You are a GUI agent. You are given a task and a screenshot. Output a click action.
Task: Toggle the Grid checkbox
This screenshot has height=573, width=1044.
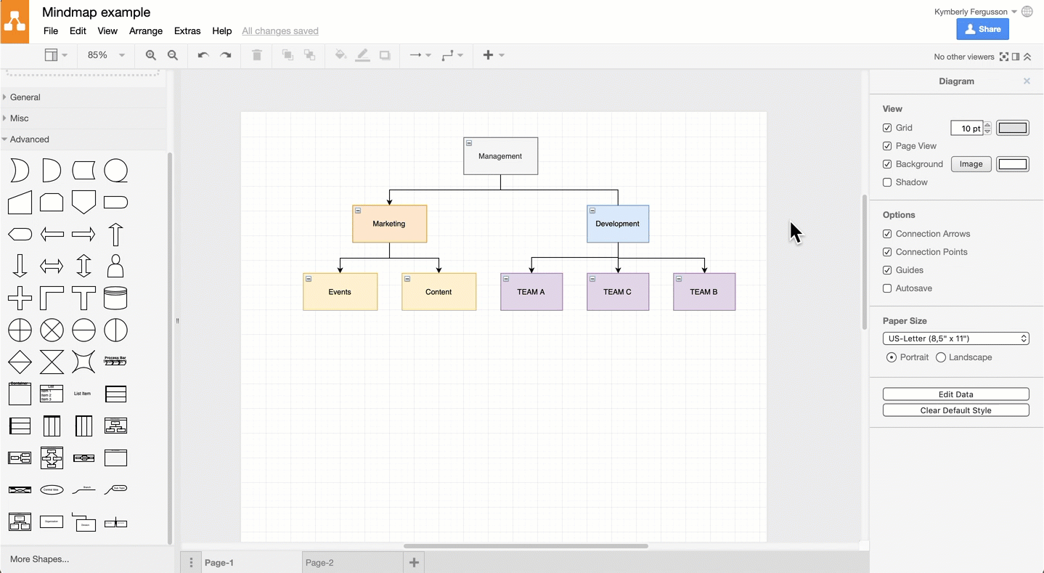click(x=887, y=128)
